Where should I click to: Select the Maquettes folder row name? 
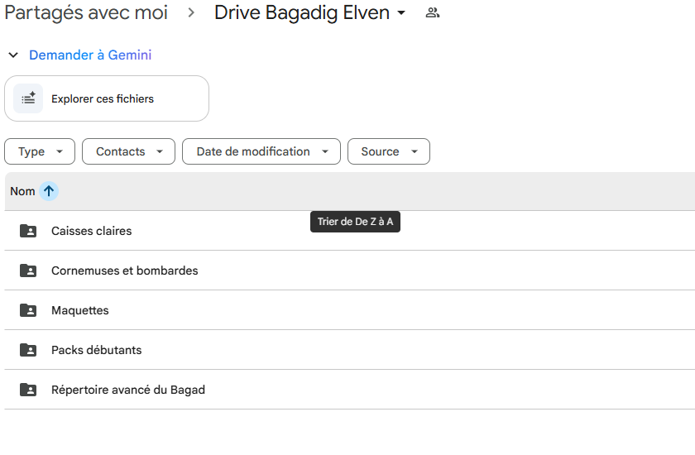tap(80, 310)
